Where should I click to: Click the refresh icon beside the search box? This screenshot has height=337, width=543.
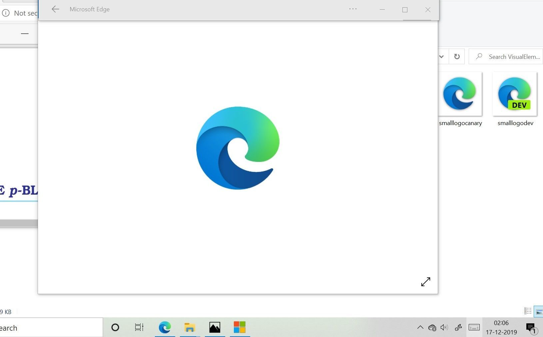click(x=457, y=56)
